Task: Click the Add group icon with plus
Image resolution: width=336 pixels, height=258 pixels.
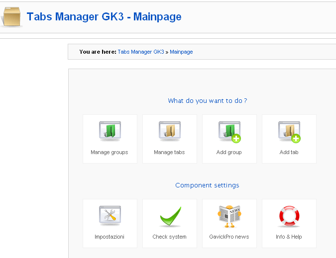Action: (x=229, y=132)
